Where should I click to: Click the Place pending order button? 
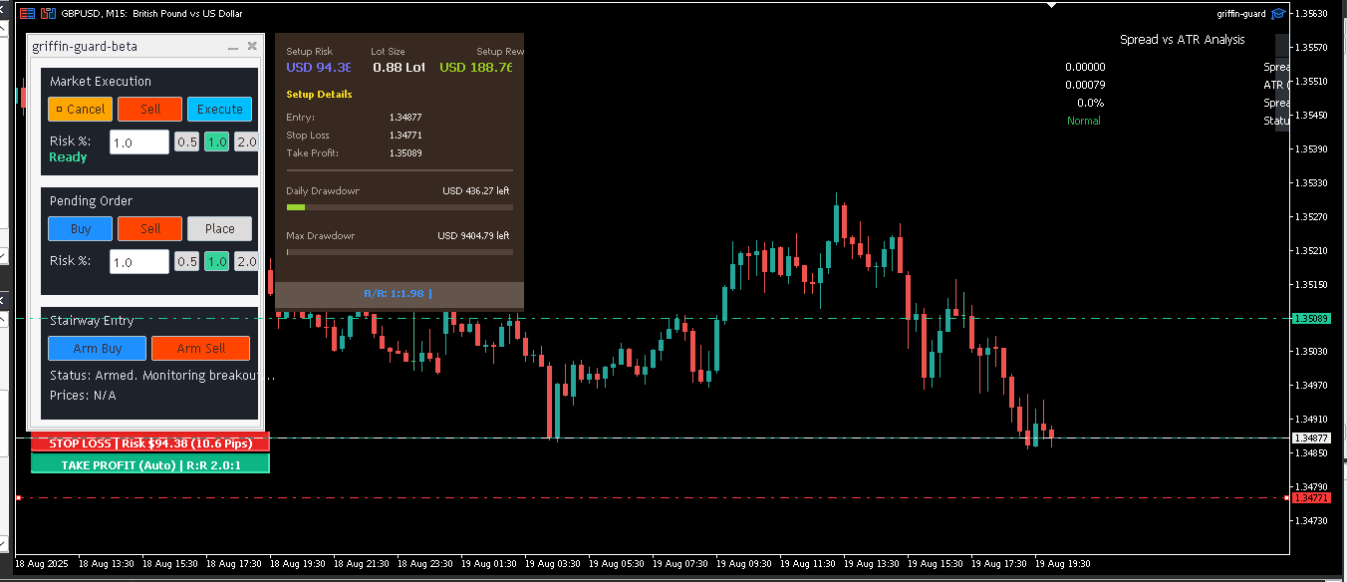click(x=219, y=229)
